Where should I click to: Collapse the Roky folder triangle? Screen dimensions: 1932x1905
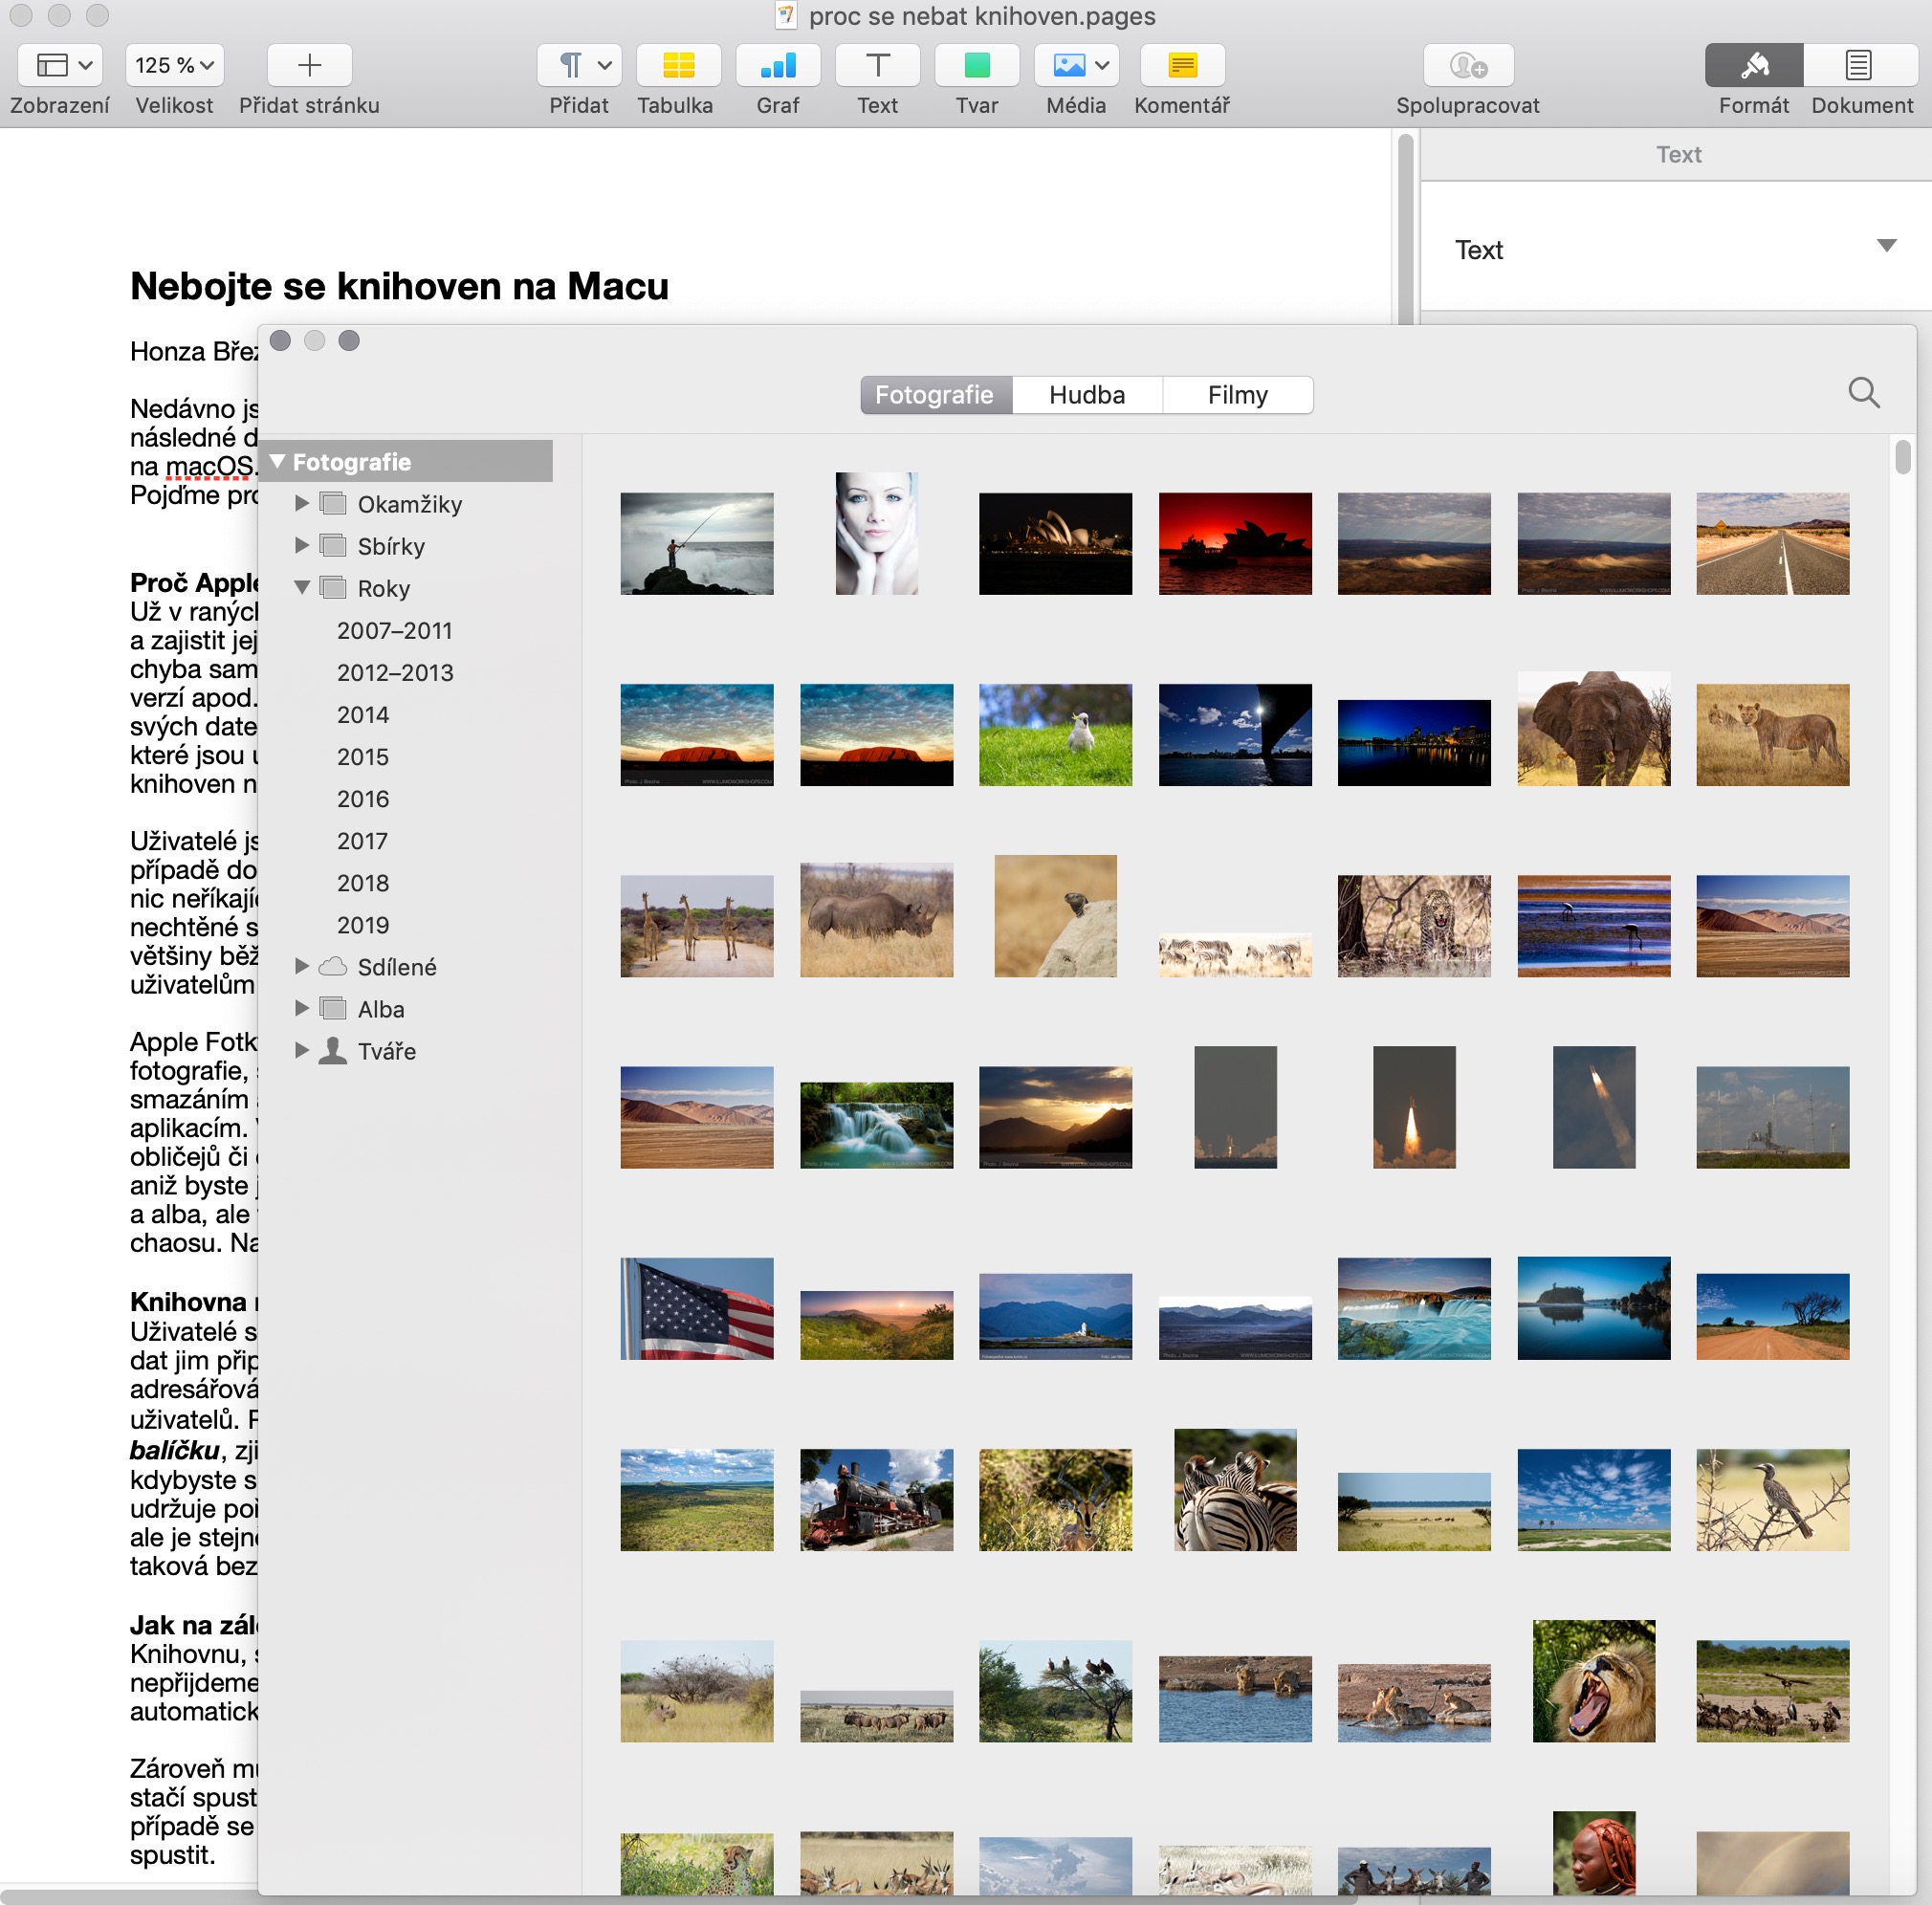coord(302,588)
